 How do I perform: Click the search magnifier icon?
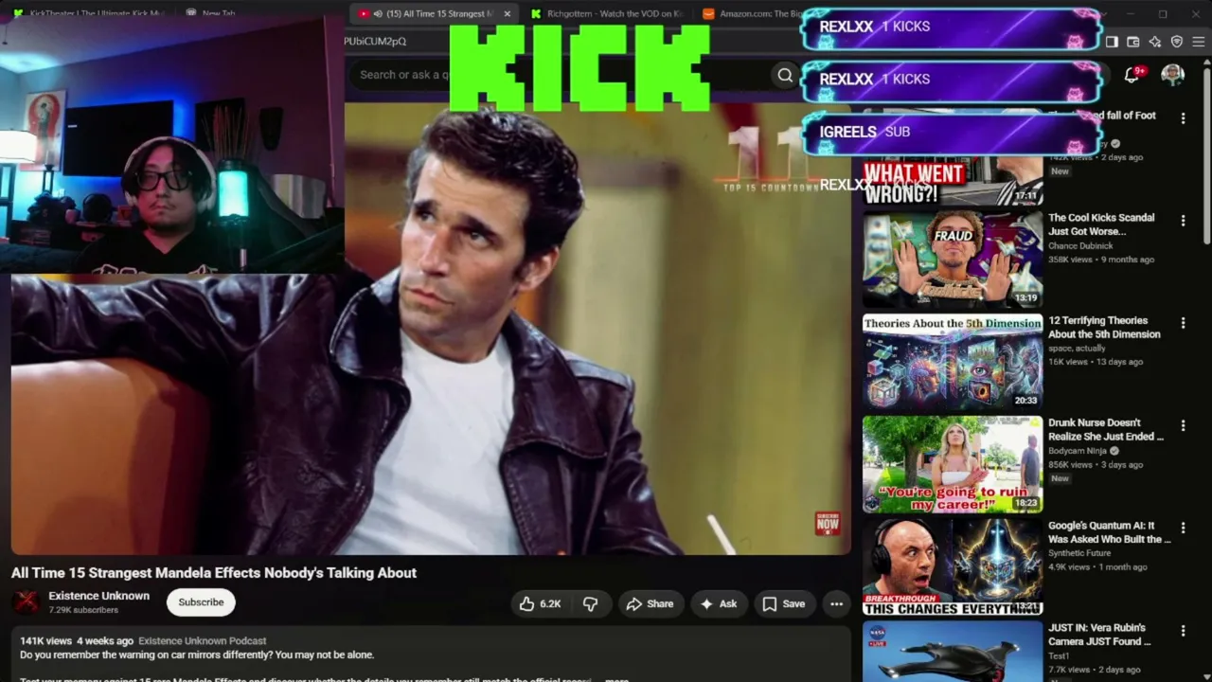click(785, 75)
